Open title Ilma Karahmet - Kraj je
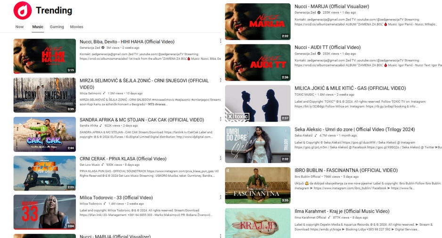The image size is (442, 238). point(342,211)
